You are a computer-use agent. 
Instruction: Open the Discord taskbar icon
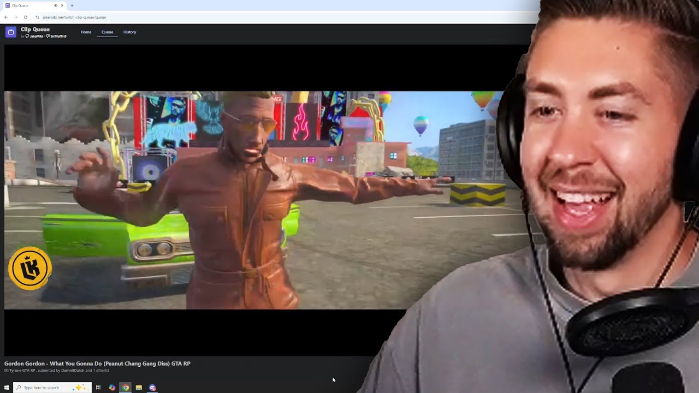[x=152, y=388]
